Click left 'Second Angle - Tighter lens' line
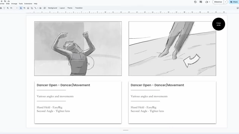239x134 pixels. (53, 111)
